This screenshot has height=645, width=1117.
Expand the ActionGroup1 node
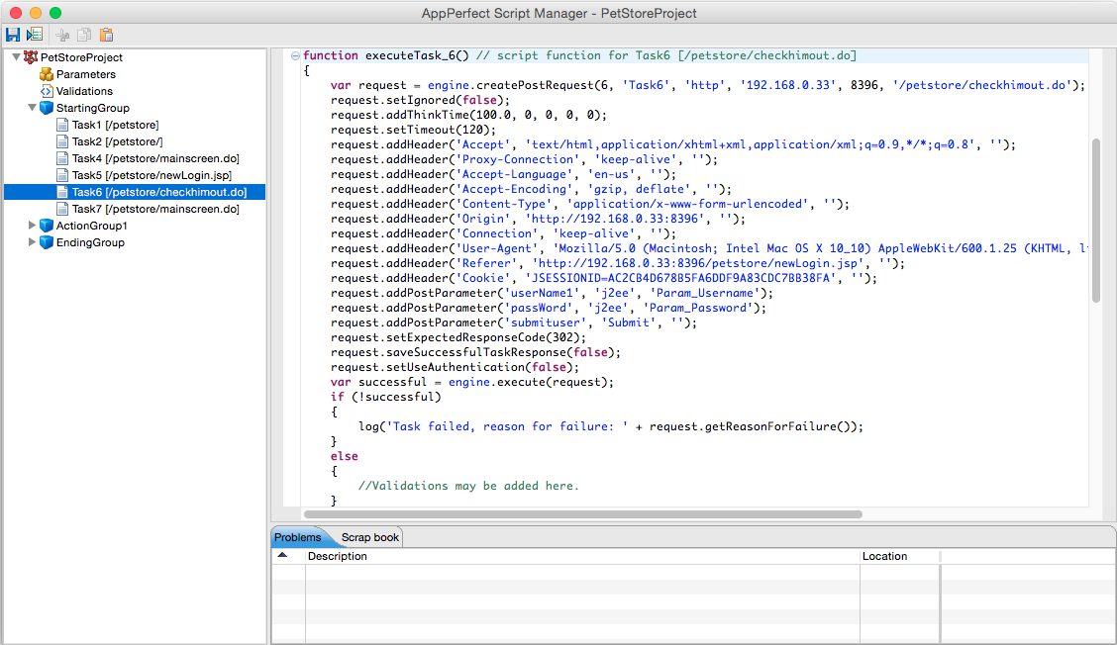click(32, 225)
